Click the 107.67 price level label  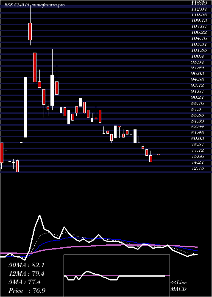tap(199, 26)
